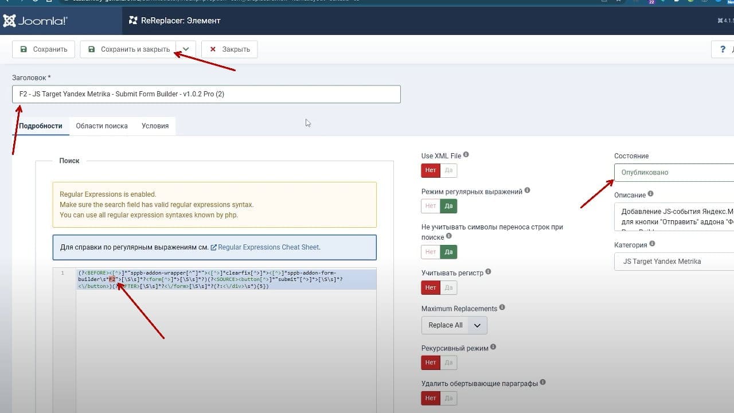
Task: Click info icon next to Maximum Replacements
Action: pos(502,307)
